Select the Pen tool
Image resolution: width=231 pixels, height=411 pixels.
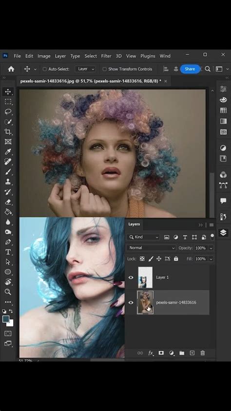point(8,242)
